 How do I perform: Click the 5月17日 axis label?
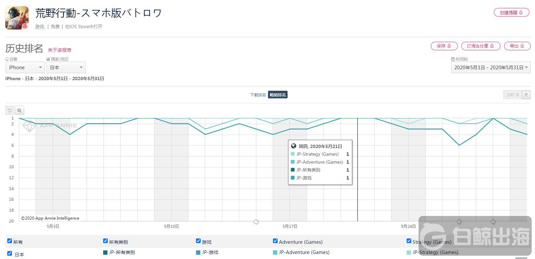[290, 227]
